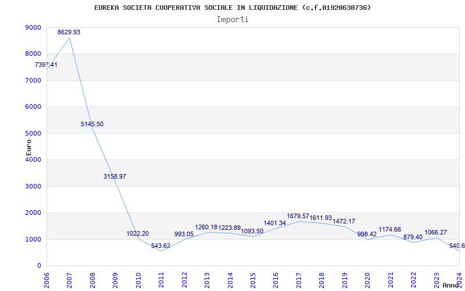Select the 1611.93 data label
Image resolution: width=465 pixels, height=291 pixels.
[x=321, y=218]
